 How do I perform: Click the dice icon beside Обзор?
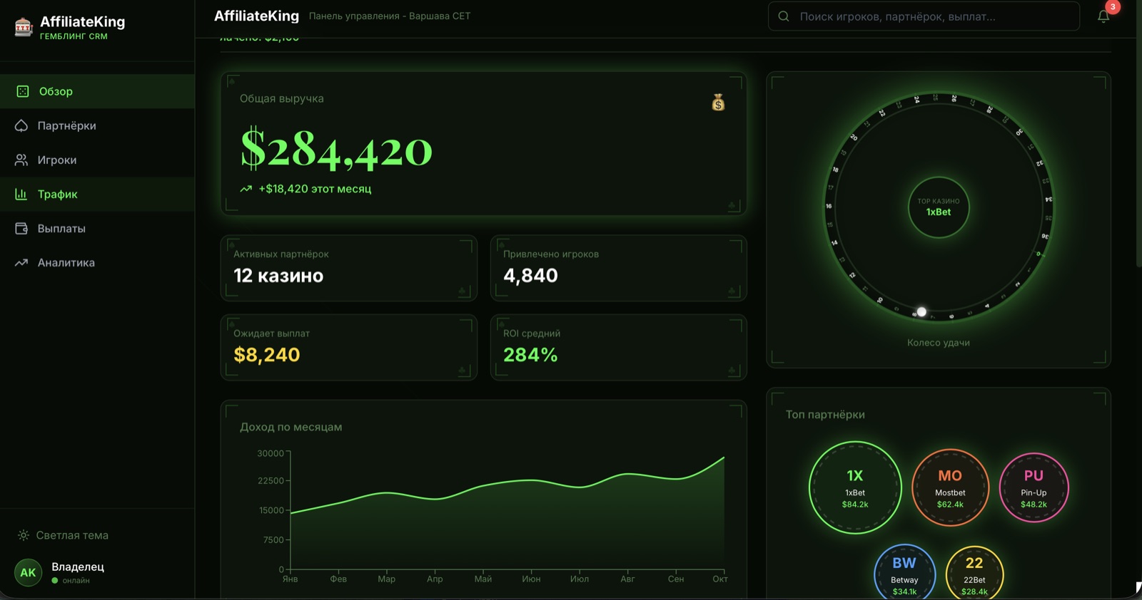pos(22,91)
